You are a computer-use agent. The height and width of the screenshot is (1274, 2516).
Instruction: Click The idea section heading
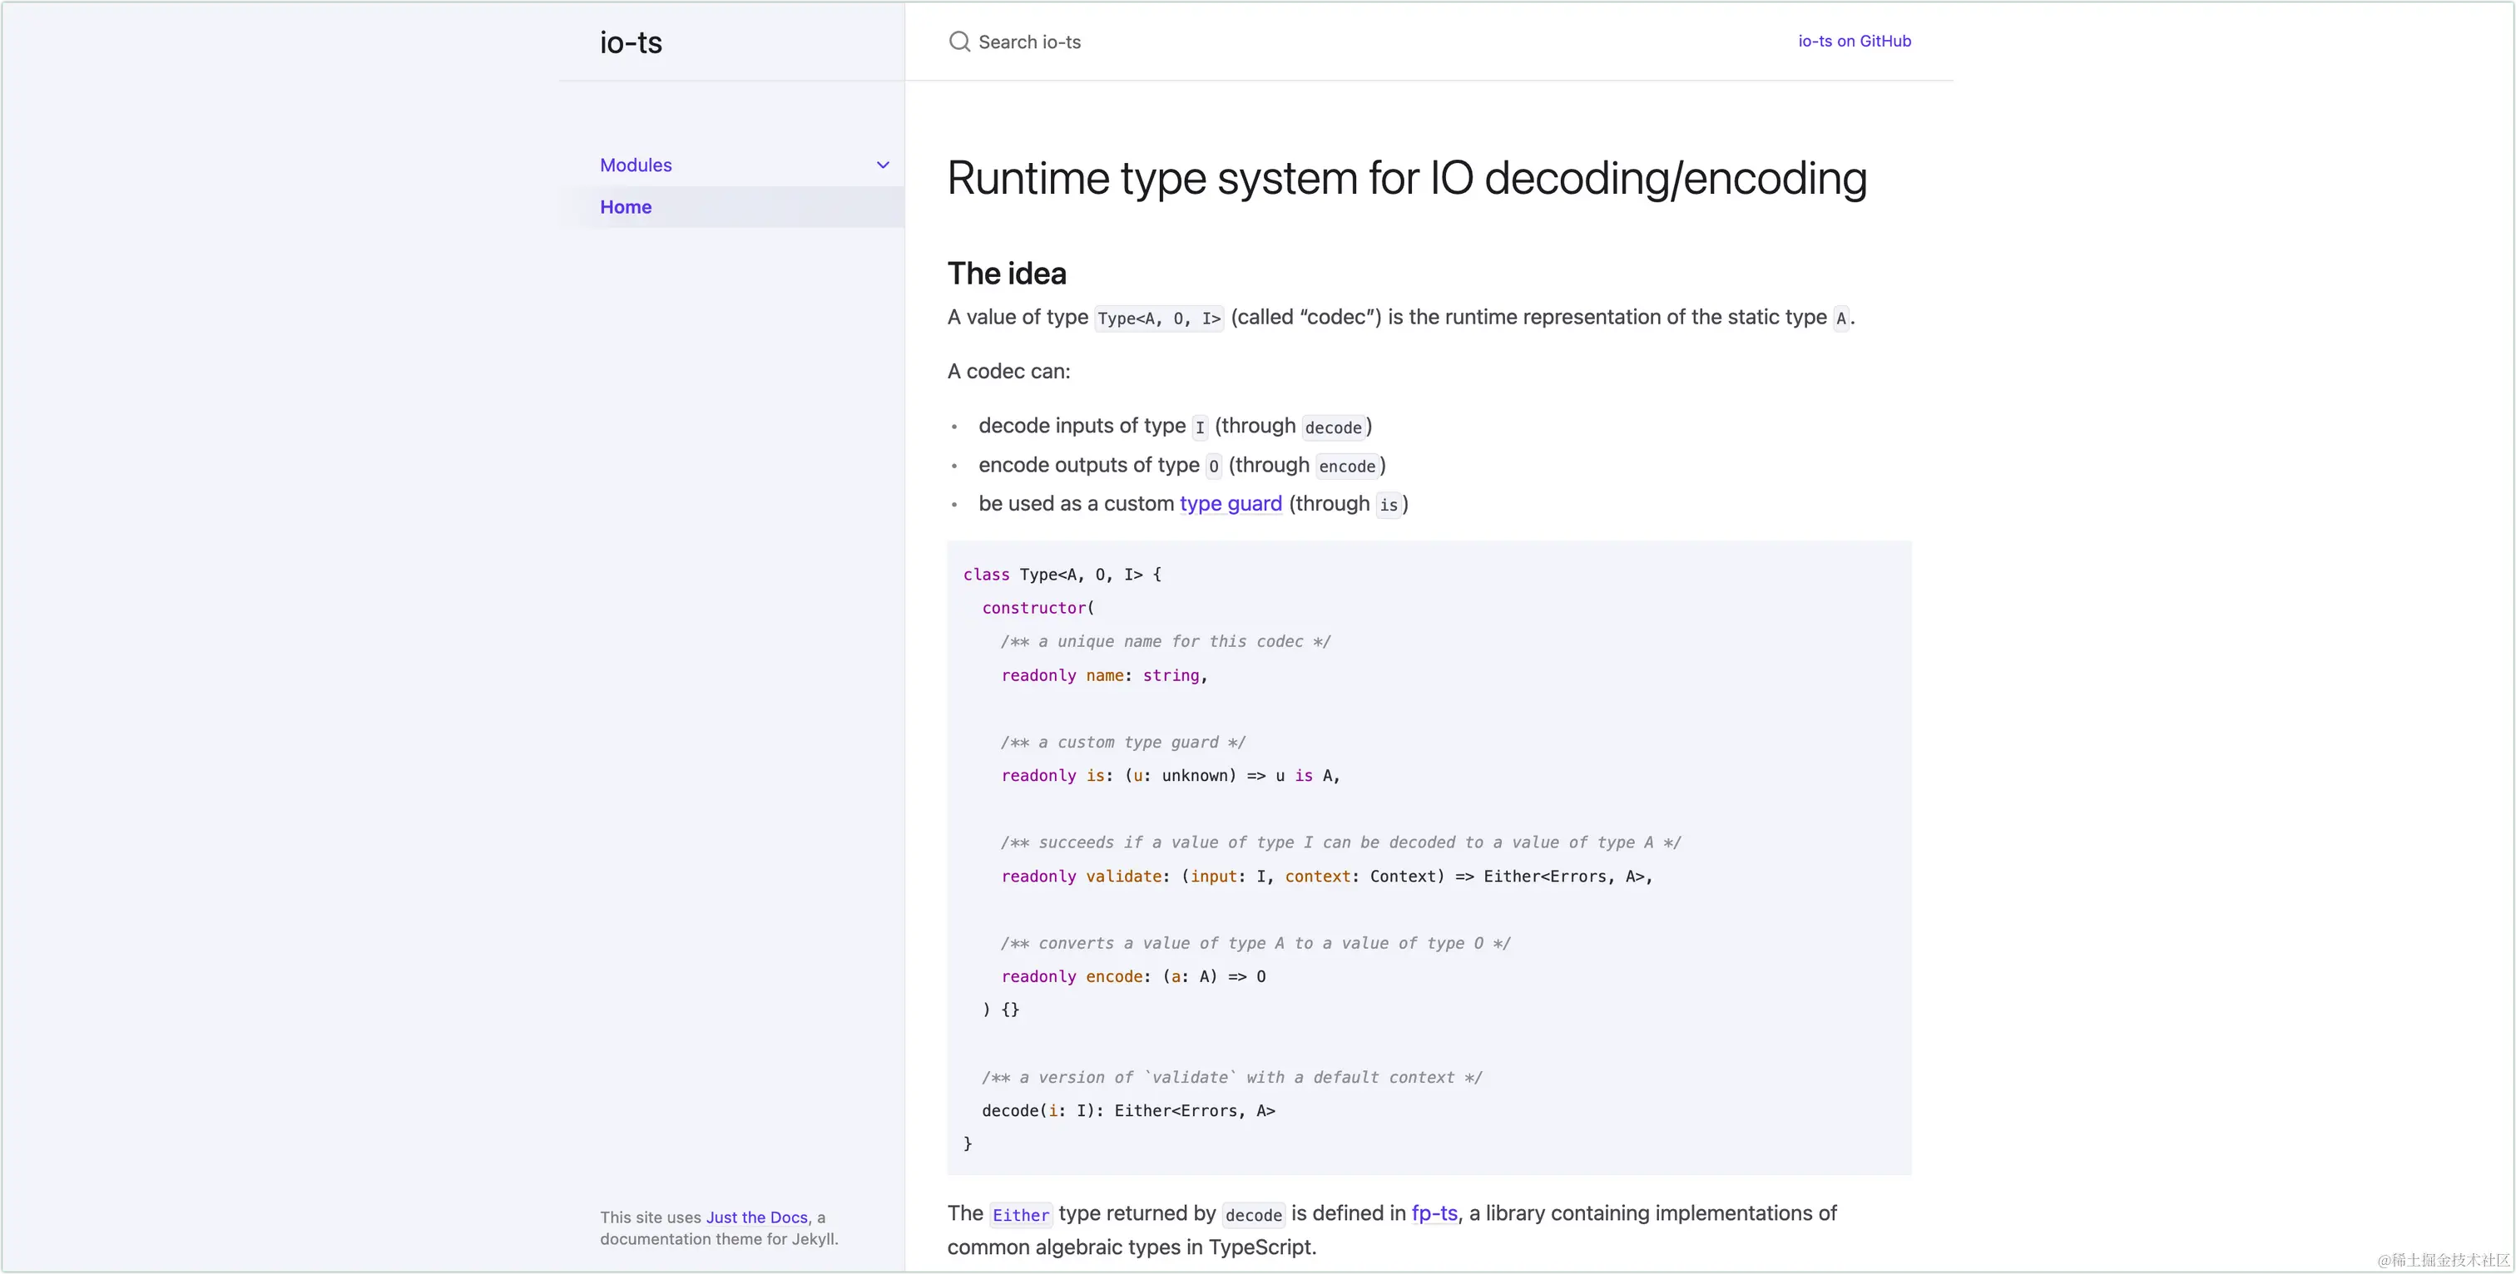tap(1007, 274)
